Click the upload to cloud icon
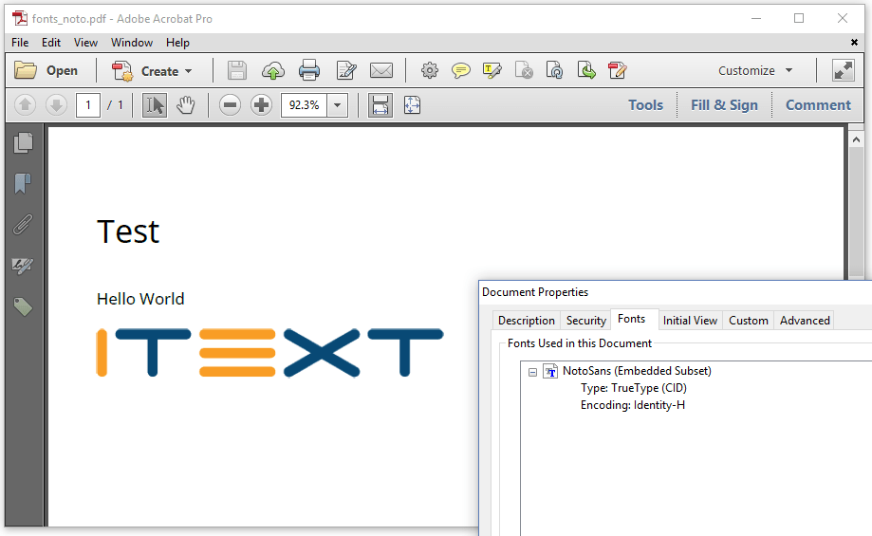Image resolution: width=872 pixels, height=536 pixels. tap(273, 70)
